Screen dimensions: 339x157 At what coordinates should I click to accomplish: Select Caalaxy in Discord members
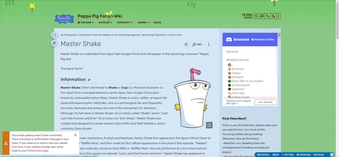(234, 73)
